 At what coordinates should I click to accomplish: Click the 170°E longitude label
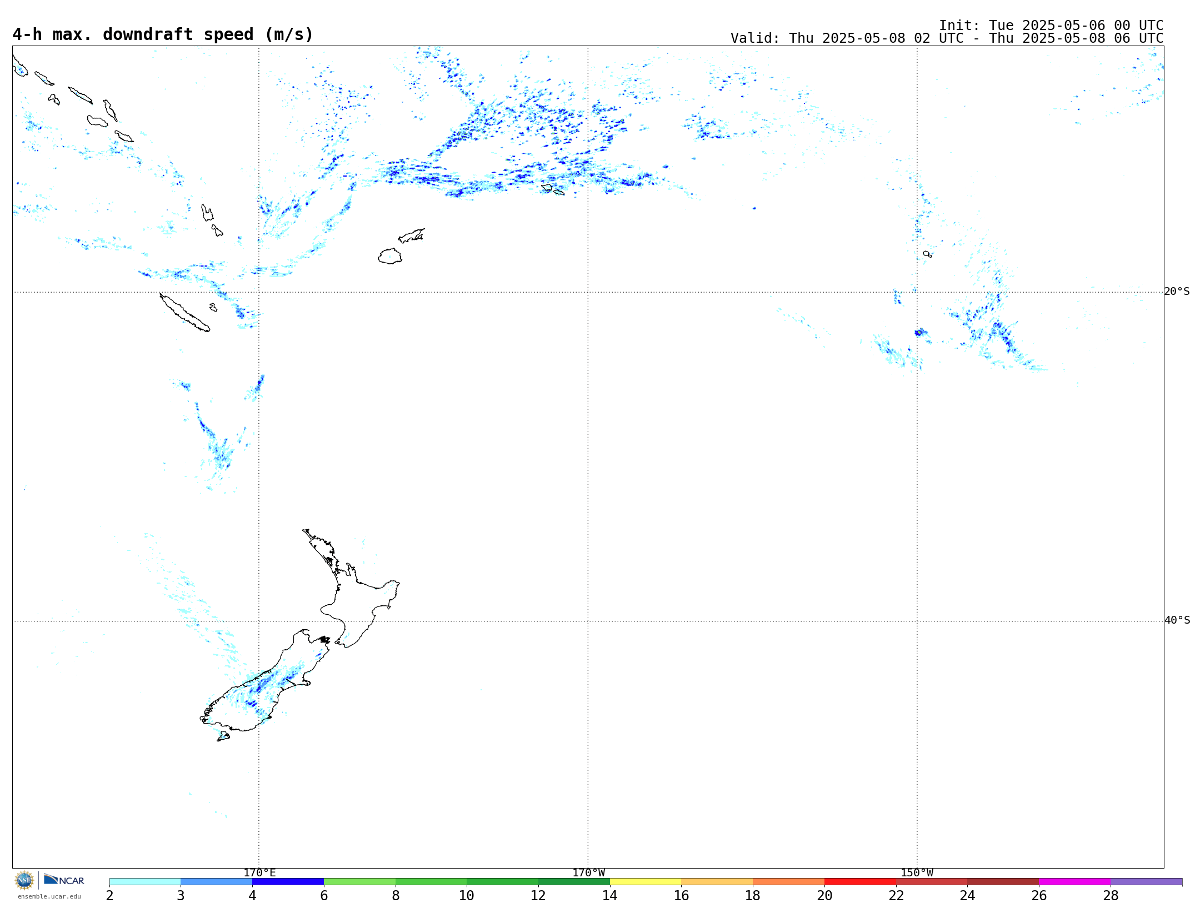259,873
